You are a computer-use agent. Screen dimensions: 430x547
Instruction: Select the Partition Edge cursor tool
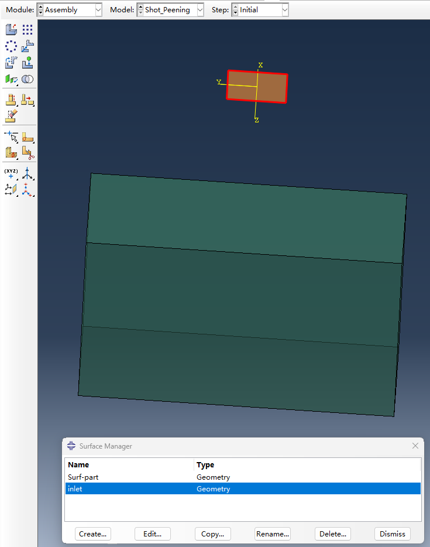pos(11,137)
